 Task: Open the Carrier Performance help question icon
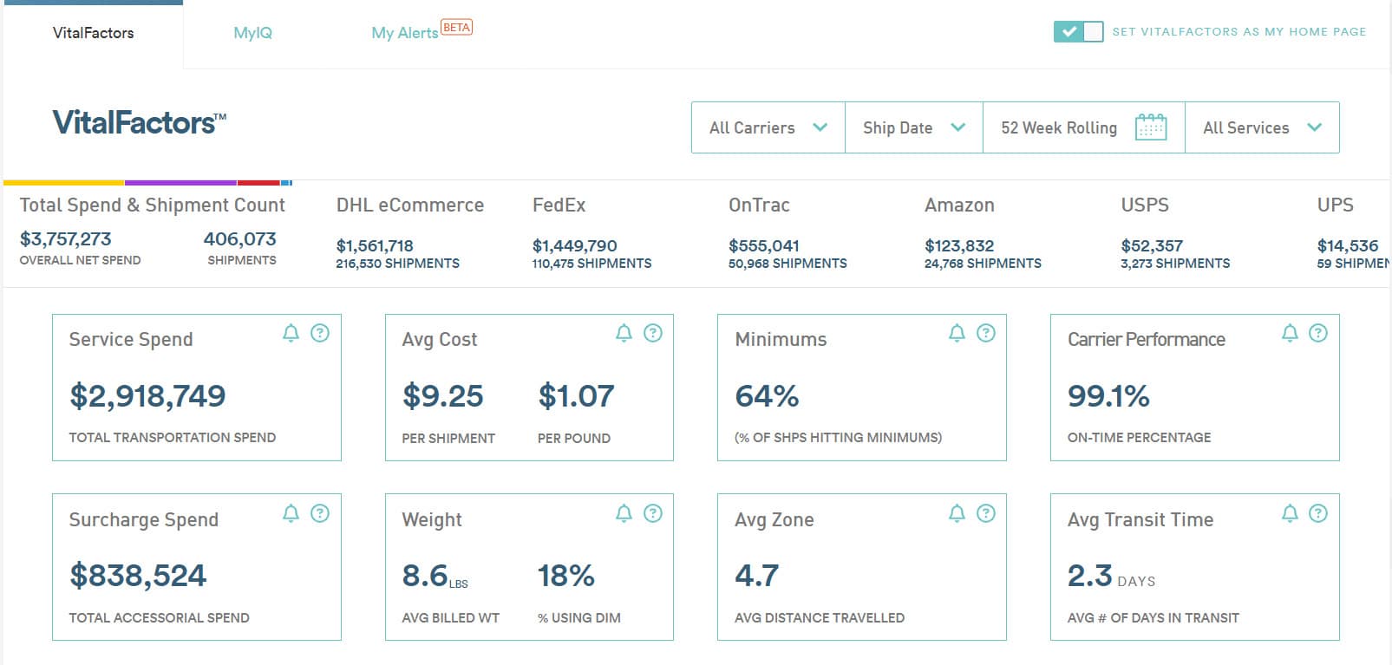click(x=1318, y=333)
